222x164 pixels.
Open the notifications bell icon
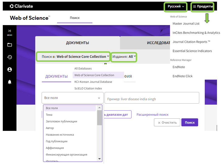9,82
